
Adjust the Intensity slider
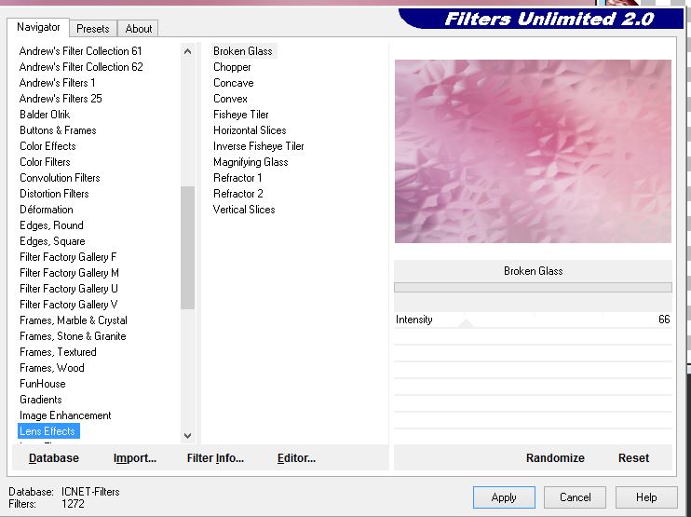(x=466, y=322)
